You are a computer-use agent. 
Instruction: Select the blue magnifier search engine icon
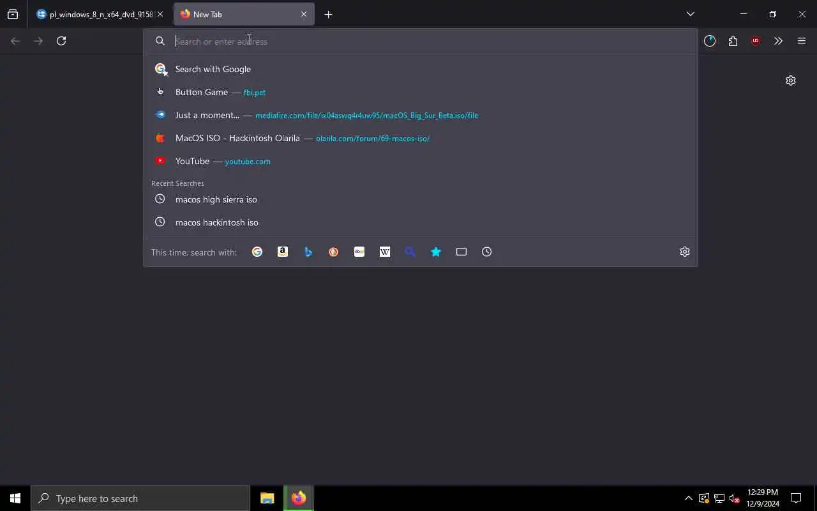410,252
